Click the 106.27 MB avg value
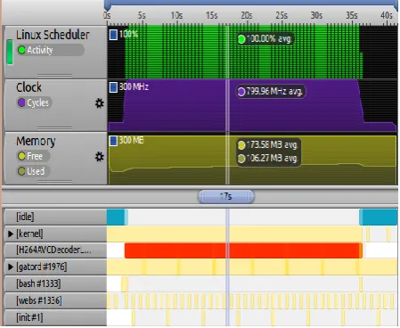Image resolution: width=400 pixels, height=328 pixels. point(268,159)
